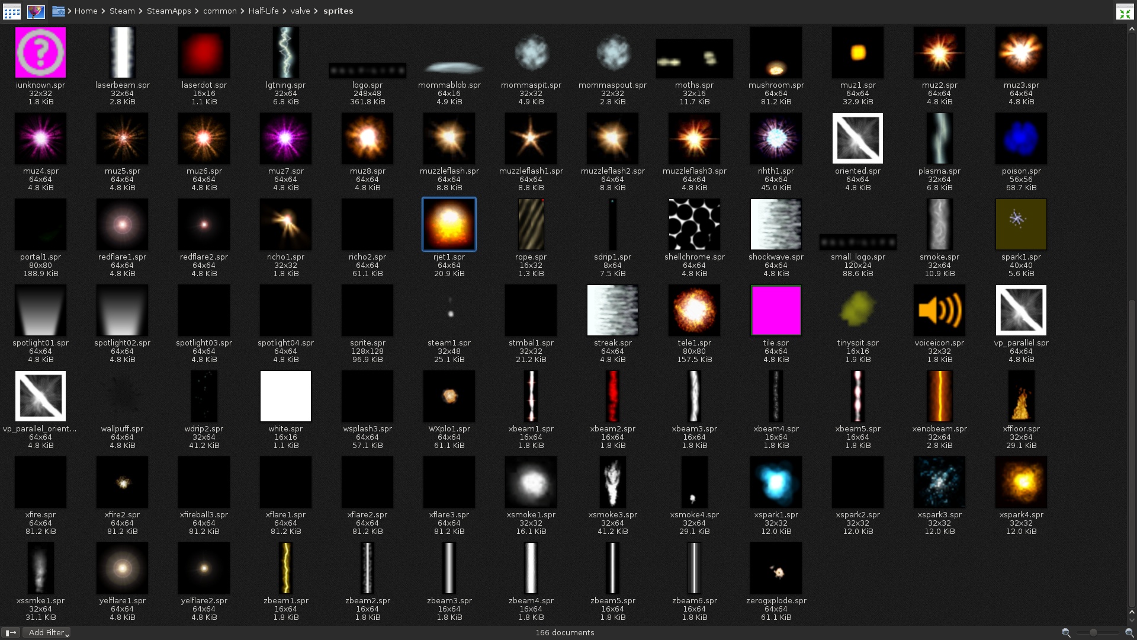Open the image viewer mode icon
Screen dimensions: 1137x640
click(x=36, y=11)
